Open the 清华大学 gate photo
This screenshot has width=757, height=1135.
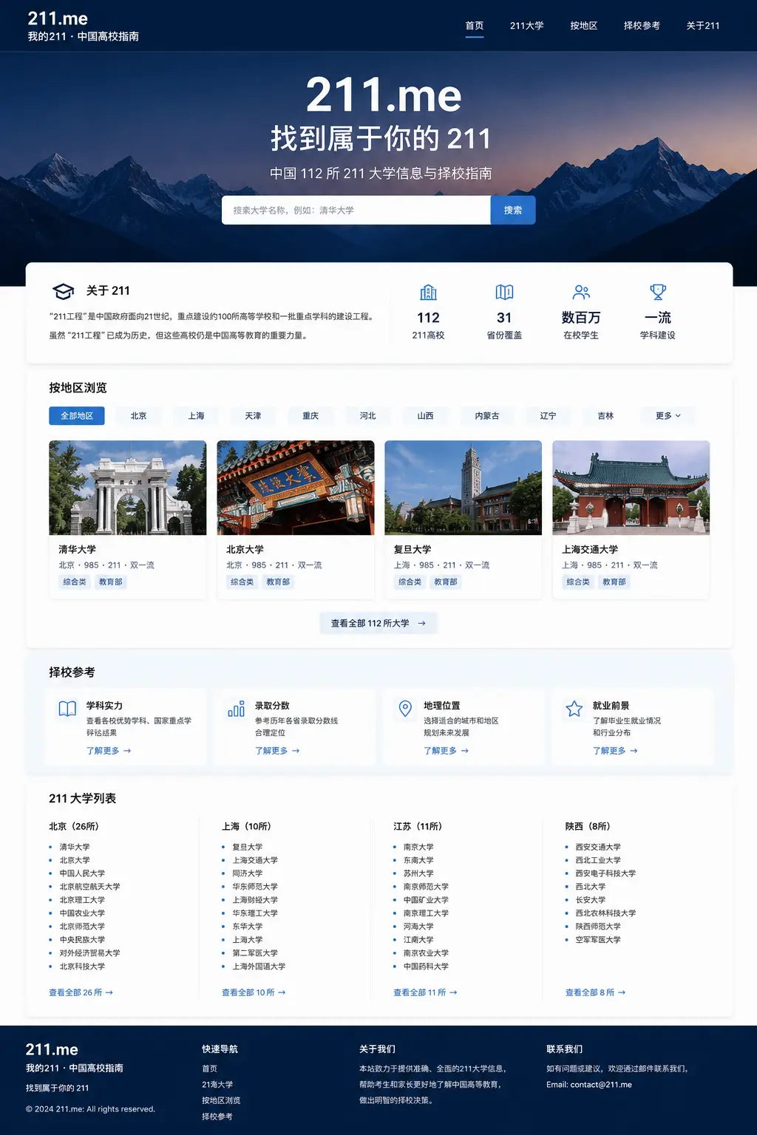point(128,488)
